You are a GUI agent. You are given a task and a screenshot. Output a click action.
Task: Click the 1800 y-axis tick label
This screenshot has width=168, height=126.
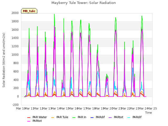(x=15, y=22)
